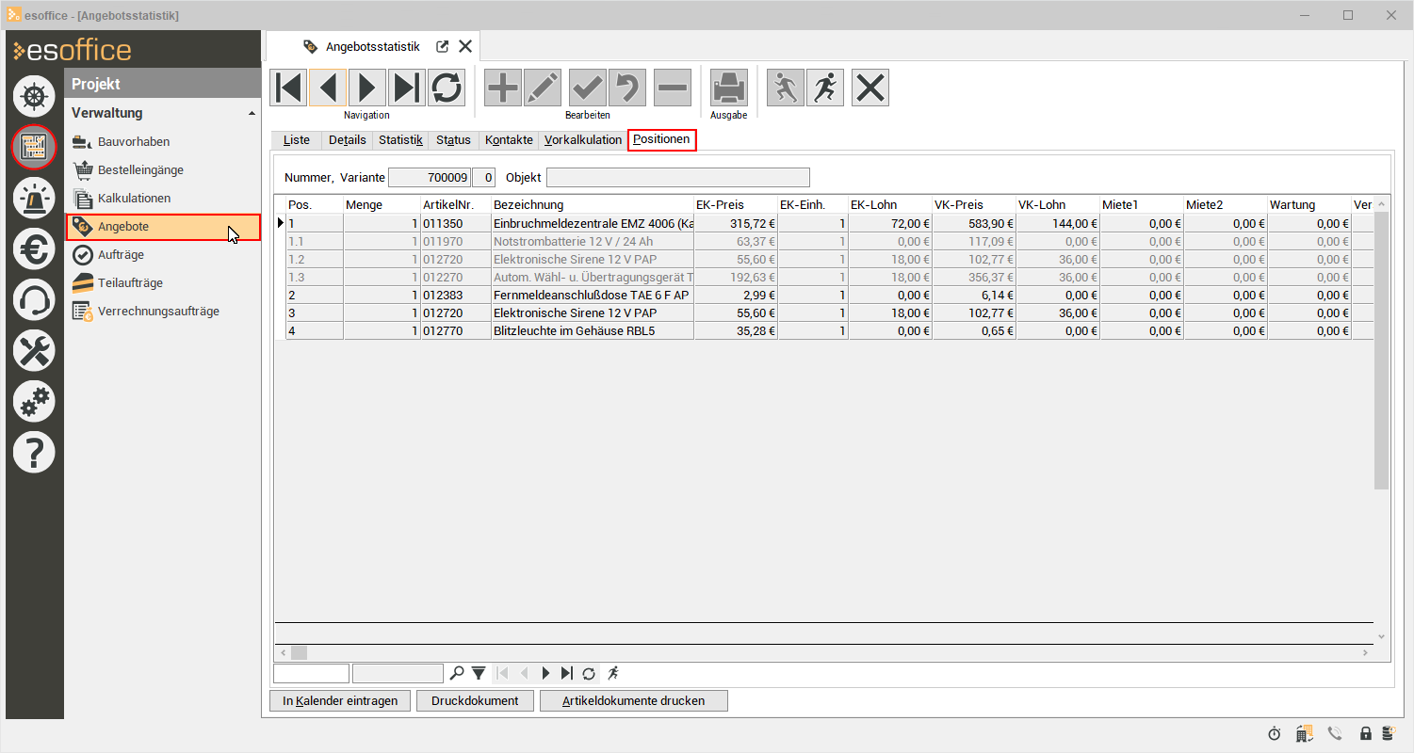This screenshot has width=1414, height=753.
Task: Switch to the Statistik tab
Action: coord(400,140)
